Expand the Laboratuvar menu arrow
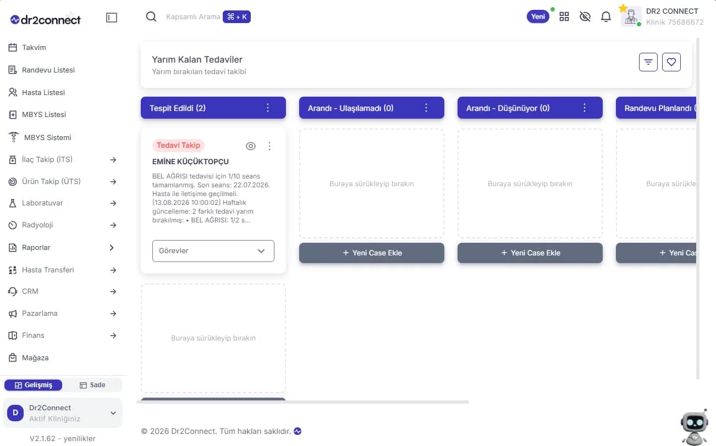716x446 pixels. coord(113,203)
